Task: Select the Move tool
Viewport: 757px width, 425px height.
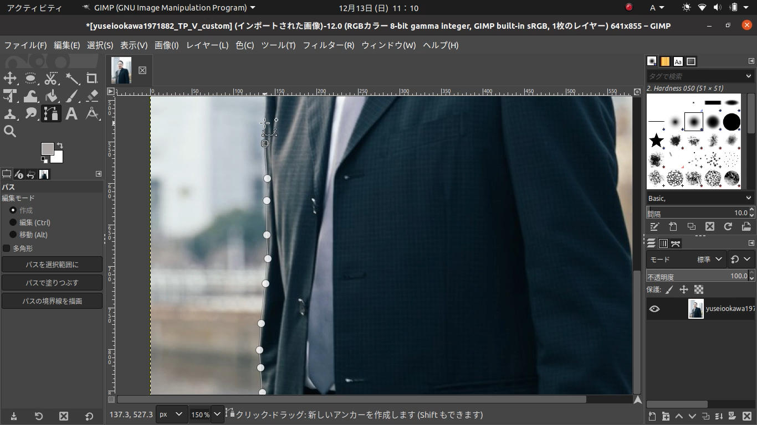Action: (10, 78)
